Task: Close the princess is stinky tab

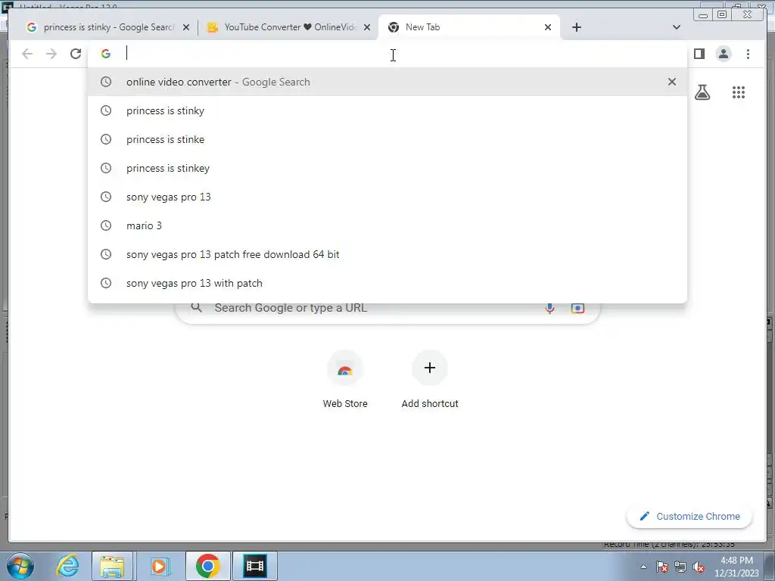Action: (186, 27)
